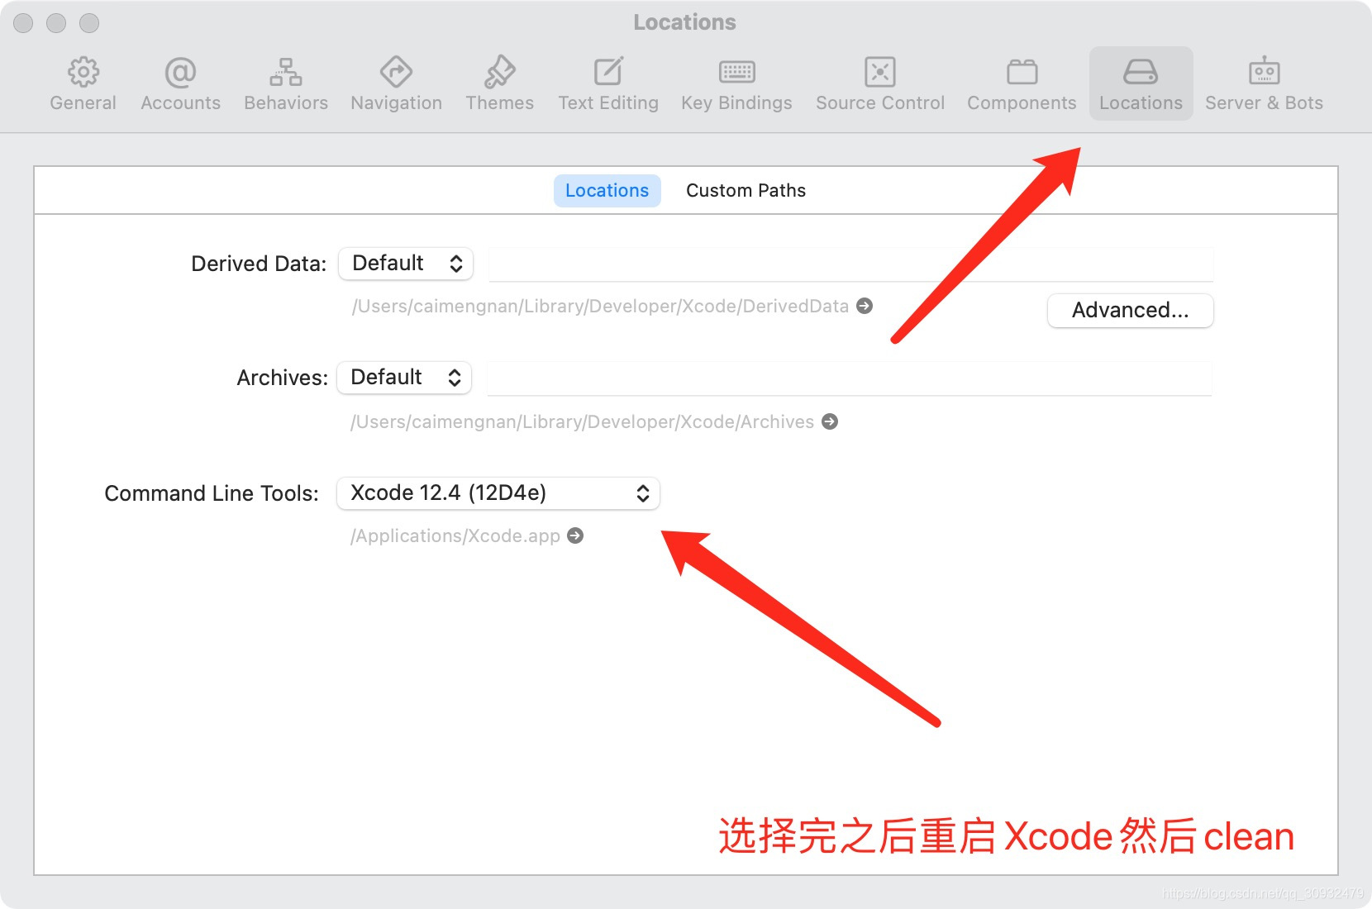The height and width of the screenshot is (909, 1372).
Task: Minimize the Locations preferences window
Action: [56, 23]
